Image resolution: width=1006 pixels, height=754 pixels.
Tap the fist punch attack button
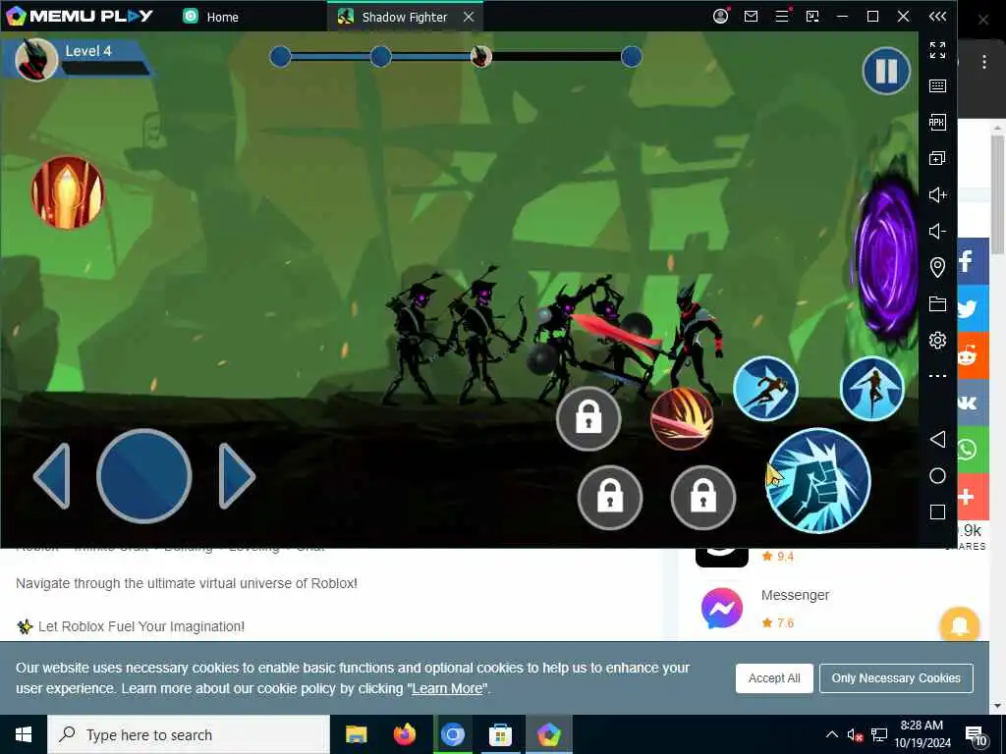[818, 481]
